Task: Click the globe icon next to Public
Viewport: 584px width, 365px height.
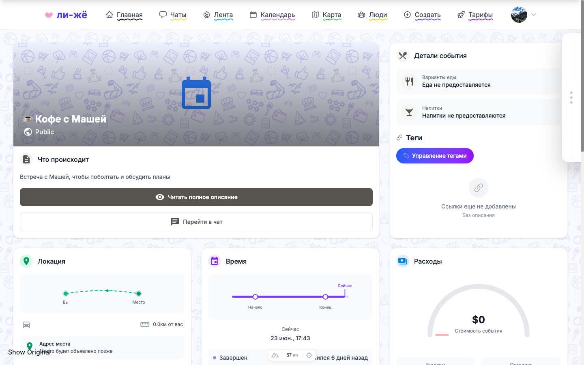Action: 28,132
